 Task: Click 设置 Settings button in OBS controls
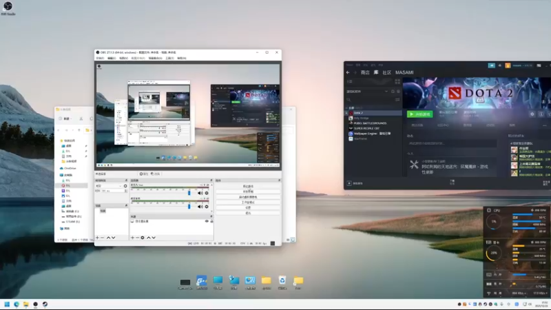click(x=248, y=208)
